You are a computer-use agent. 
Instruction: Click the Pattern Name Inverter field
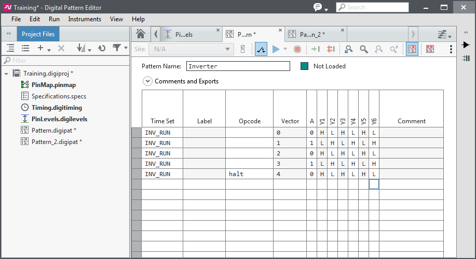(238, 66)
